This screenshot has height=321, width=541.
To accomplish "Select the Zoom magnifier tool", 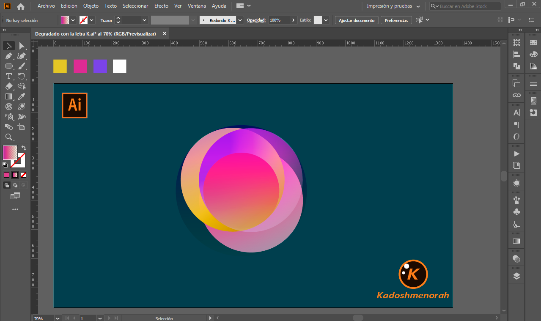I will click(9, 137).
